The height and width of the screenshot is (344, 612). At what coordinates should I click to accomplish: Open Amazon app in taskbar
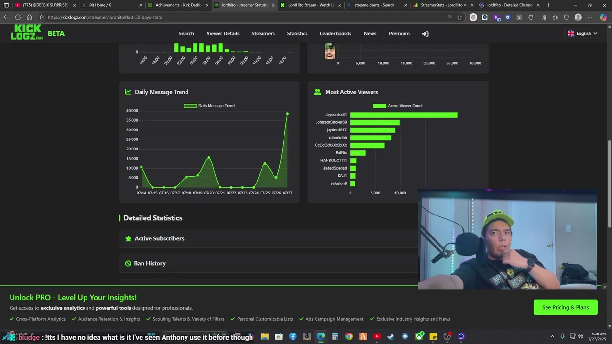point(307,336)
